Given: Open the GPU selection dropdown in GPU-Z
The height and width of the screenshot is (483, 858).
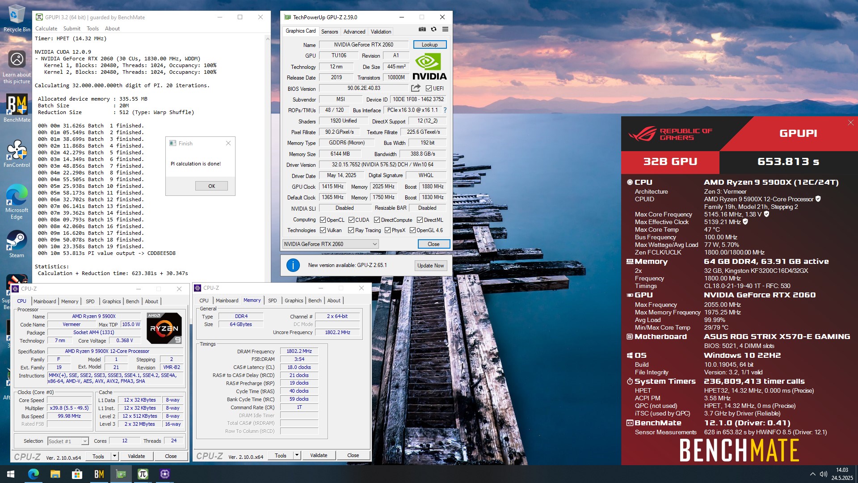Looking at the screenshot, I should 330,244.
